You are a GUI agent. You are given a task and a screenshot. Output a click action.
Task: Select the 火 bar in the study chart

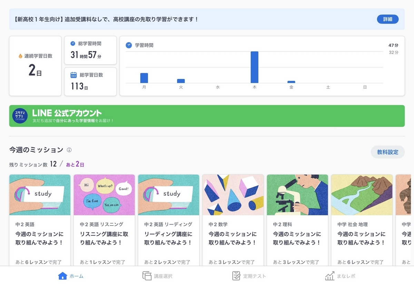pos(181,81)
